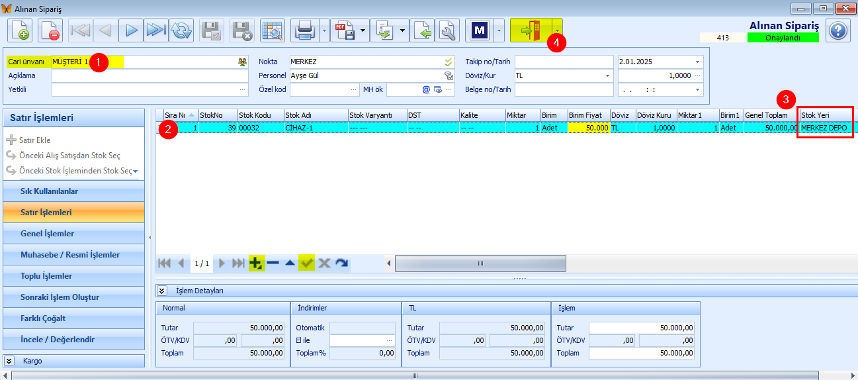Click the green checkmark icon in the Nokta field
Viewport: 858px width, 380px height.
(x=449, y=62)
